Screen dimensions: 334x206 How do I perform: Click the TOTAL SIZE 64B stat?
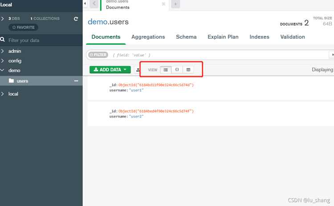tap(323, 21)
